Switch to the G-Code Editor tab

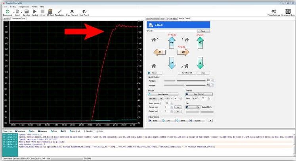(x=172, y=19)
